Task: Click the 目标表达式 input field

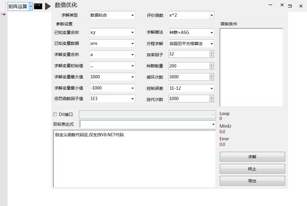Action: click(145, 124)
